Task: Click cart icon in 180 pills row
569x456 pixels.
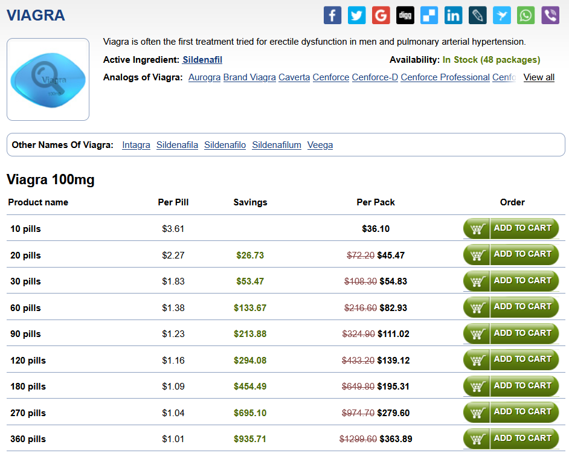Action: (477, 386)
